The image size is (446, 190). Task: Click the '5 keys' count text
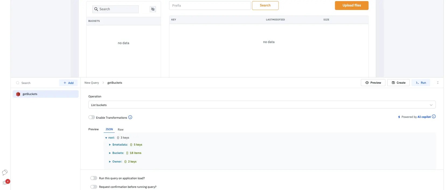[x=138, y=145]
